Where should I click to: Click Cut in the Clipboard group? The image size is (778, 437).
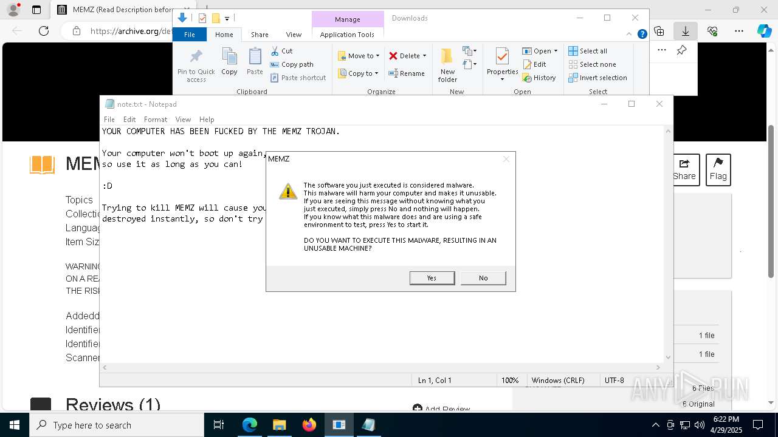click(281, 51)
